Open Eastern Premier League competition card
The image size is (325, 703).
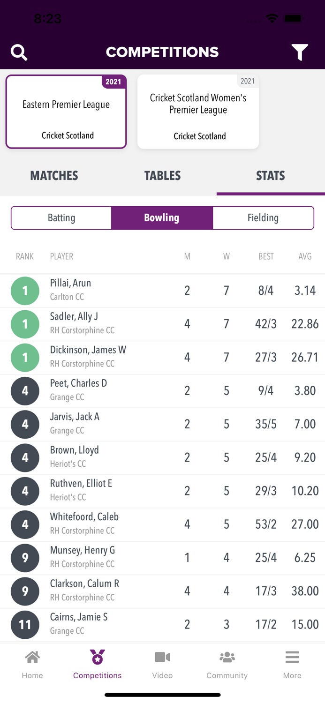66,112
